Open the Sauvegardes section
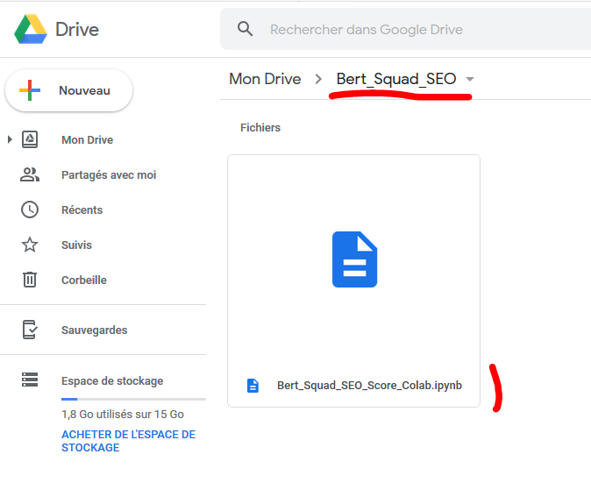The image size is (591, 504). click(94, 330)
